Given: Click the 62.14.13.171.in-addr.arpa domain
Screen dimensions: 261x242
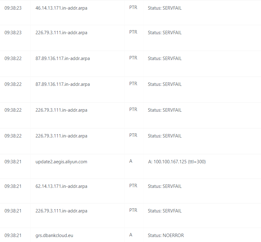Looking at the screenshot, I should (x=61, y=186).
